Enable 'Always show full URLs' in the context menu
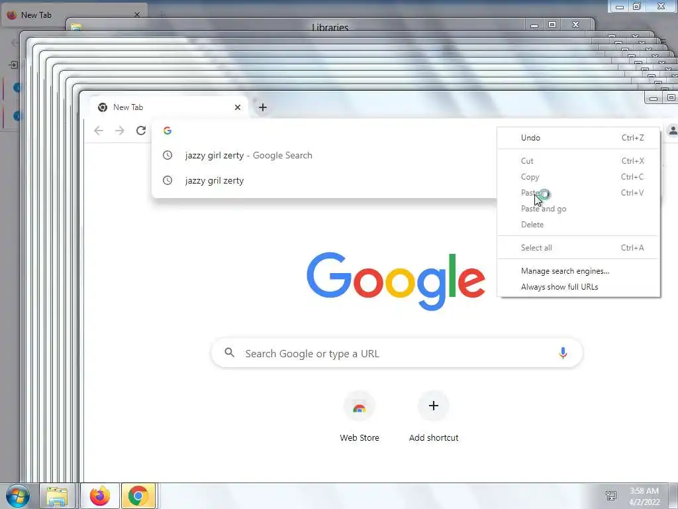This screenshot has width=678, height=509. [579, 287]
